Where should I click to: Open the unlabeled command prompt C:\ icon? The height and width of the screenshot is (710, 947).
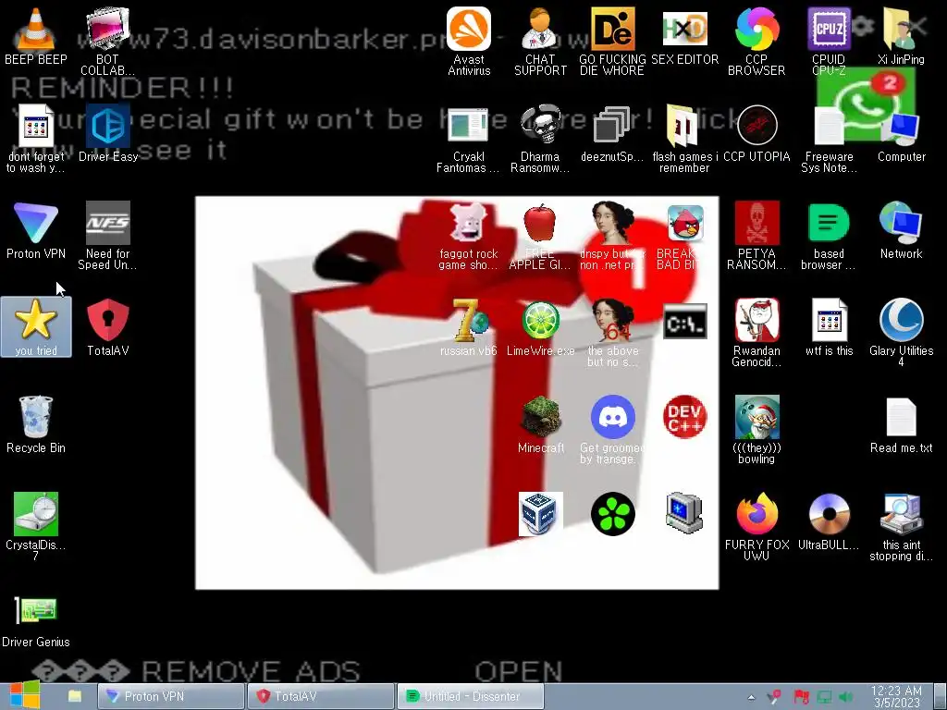click(x=684, y=321)
